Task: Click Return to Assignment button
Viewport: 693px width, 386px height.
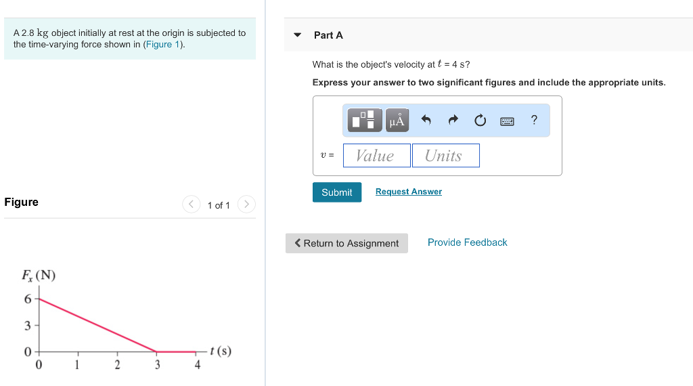Action: pos(346,243)
